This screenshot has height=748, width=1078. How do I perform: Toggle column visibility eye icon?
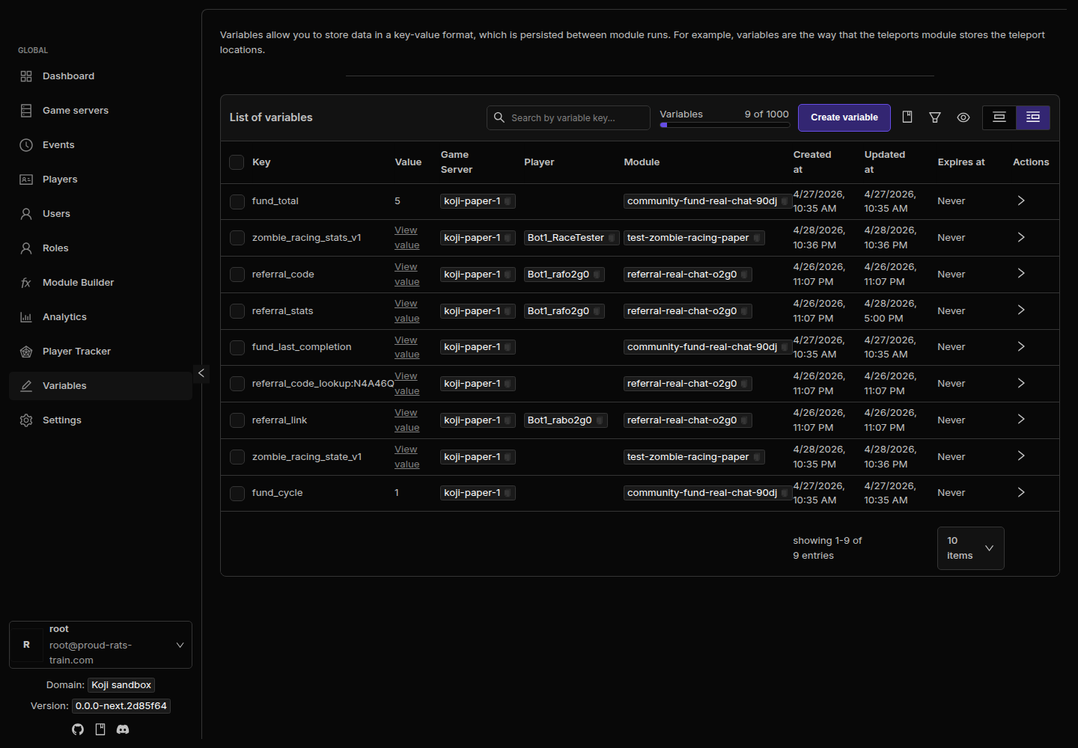pyautogui.click(x=963, y=117)
